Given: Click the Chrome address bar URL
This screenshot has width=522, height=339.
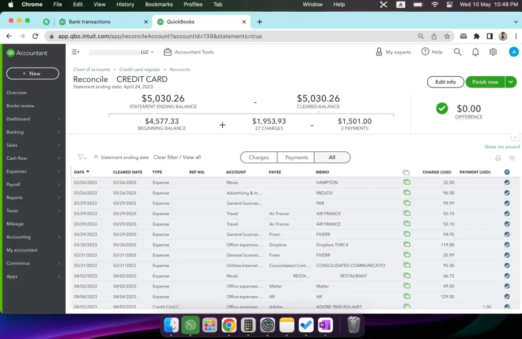Looking at the screenshot, I should pos(160,36).
